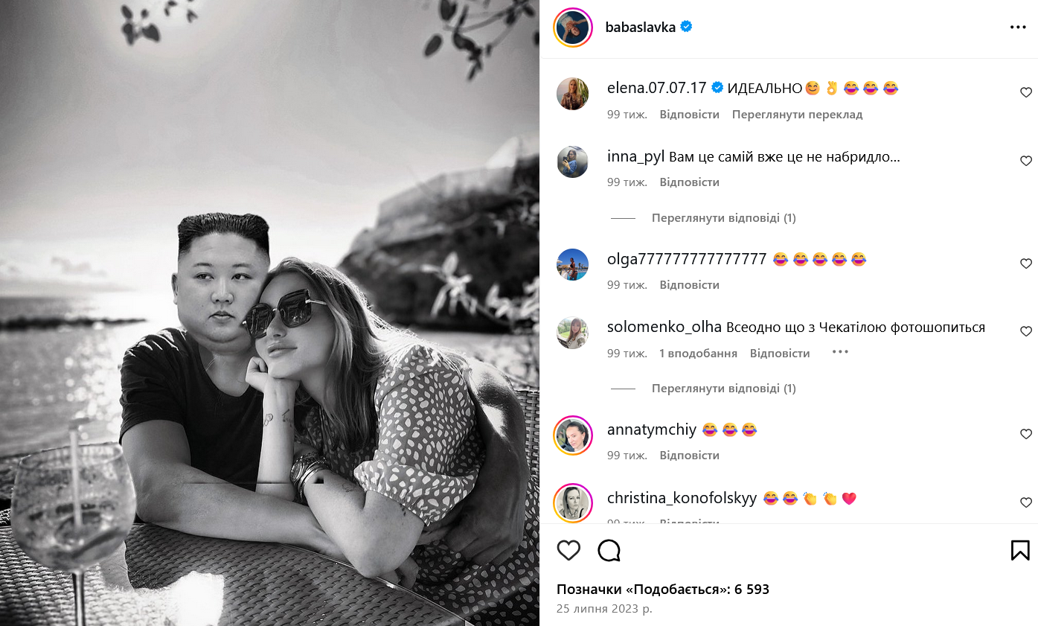The image size is (1038, 626).
Task: Like the post with the heart icon
Action: [568, 550]
